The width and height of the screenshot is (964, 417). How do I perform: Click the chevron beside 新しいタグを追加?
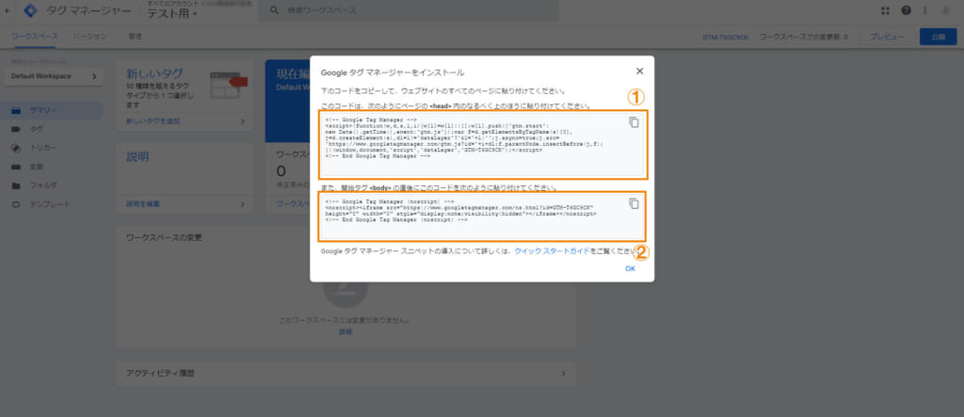242,121
